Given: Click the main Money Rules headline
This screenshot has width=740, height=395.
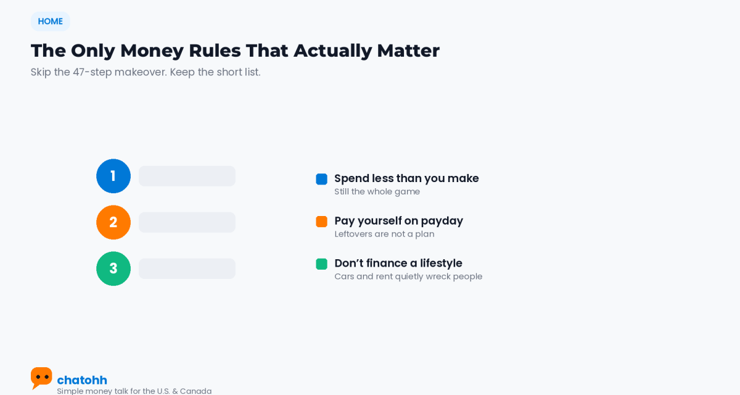Looking at the screenshot, I should click(x=235, y=50).
